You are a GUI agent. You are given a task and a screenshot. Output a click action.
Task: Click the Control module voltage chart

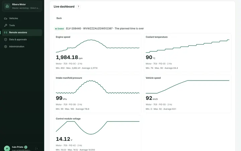[x=98, y=128]
